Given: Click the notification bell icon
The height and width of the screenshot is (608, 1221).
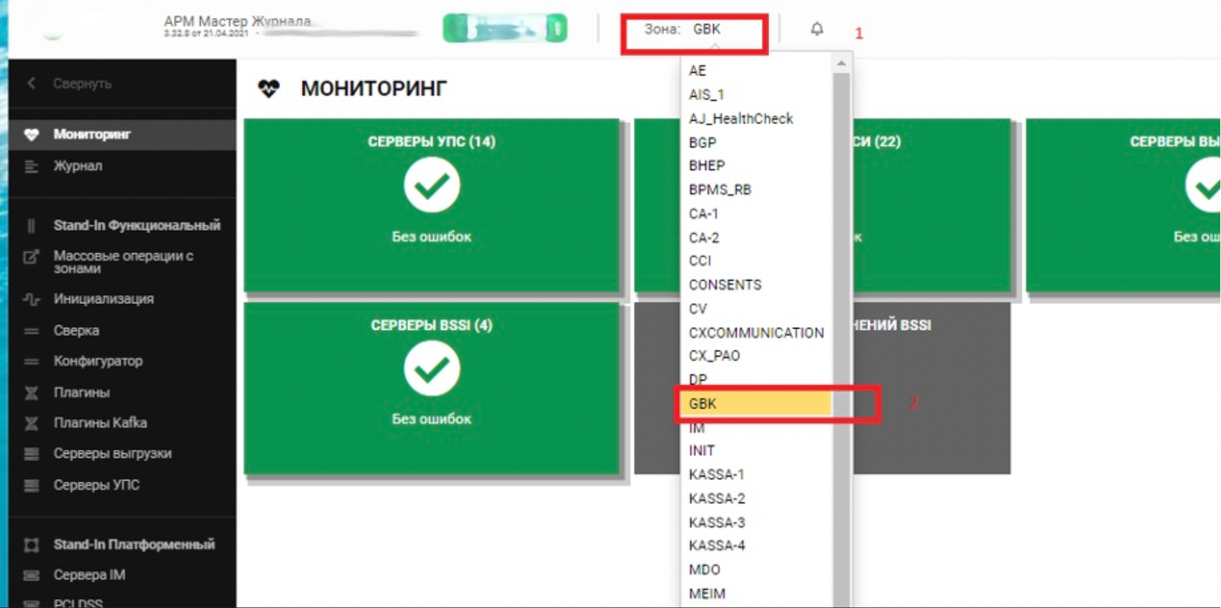Looking at the screenshot, I should click(x=816, y=29).
